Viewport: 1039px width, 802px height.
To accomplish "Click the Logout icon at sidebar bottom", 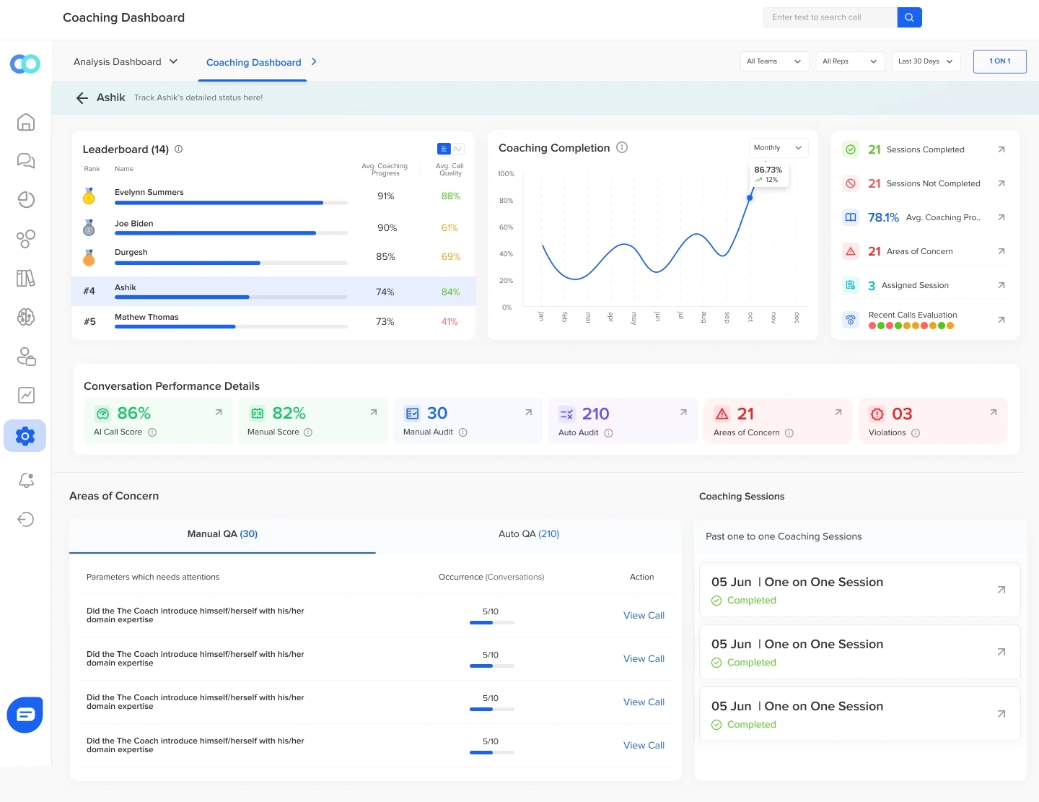I will (25, 519).
